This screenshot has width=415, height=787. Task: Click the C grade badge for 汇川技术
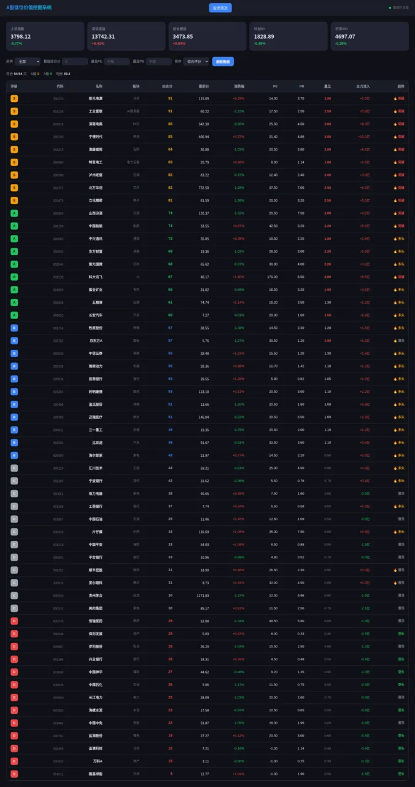click(14, 468)
